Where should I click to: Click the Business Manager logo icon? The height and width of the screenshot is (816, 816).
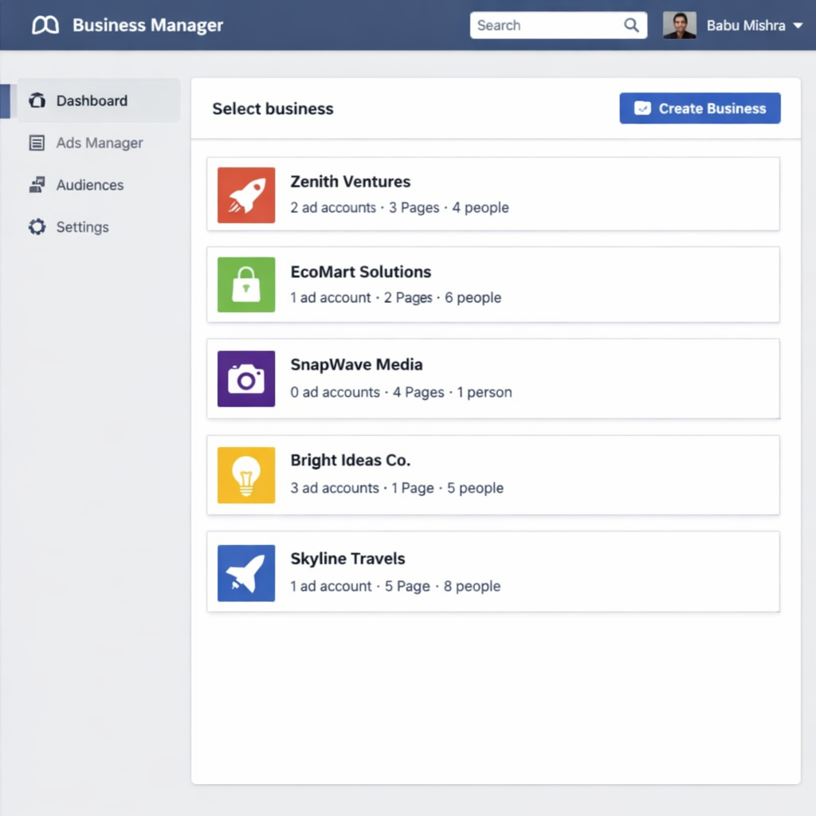(45, 25)
